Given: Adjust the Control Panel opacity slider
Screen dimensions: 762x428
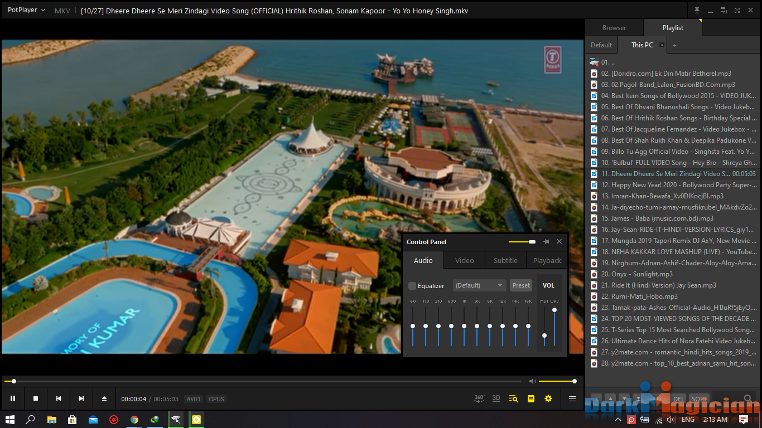Looking at the screenshot, I should (x=522, y=242).
